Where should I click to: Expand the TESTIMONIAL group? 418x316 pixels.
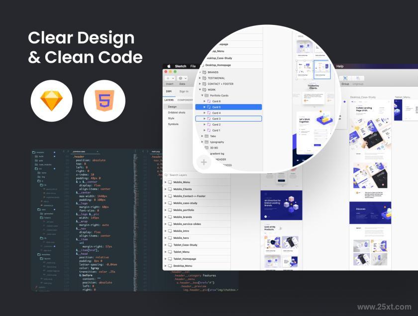pyautogui.click(x=200, y=78)
